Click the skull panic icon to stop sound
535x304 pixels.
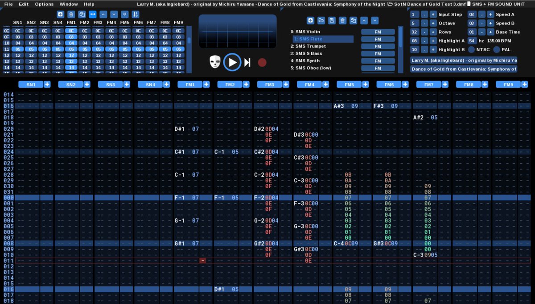(214, 62)
